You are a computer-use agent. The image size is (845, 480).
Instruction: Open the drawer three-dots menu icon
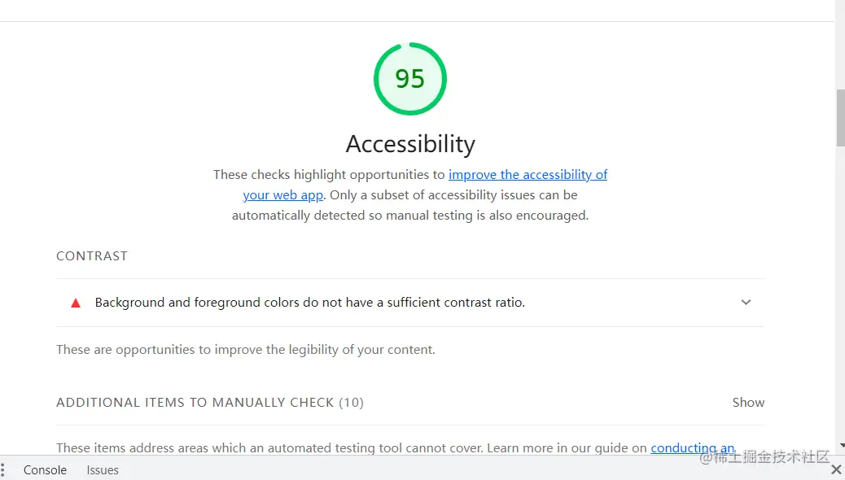(x=3, y=469)
